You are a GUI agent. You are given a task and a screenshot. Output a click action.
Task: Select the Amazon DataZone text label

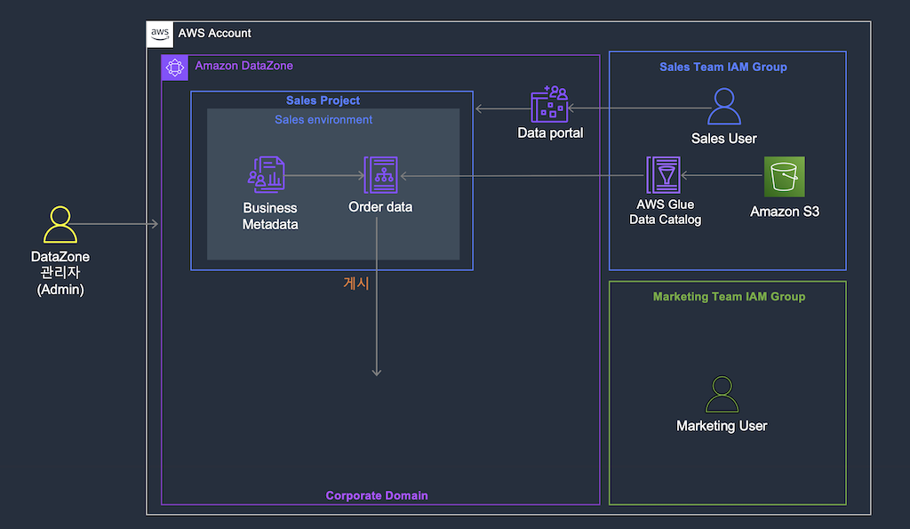tap(243, 66)
